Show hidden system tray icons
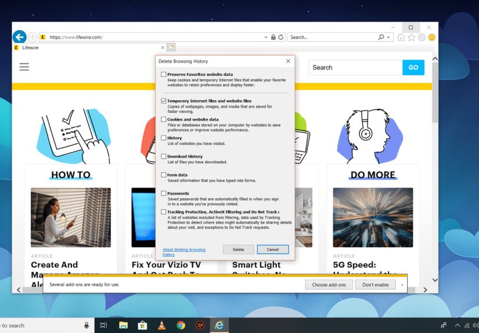This screenshot has height=333, width=479. pos(458,325)
